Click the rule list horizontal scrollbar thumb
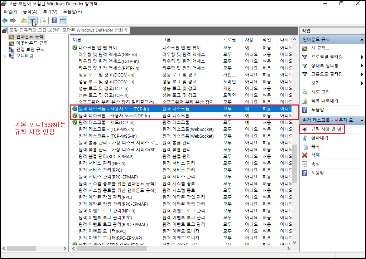The image size is (366, 259). click(112, 249)
